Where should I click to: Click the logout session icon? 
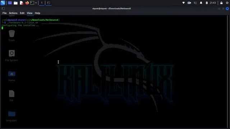[x=227, y=3]
